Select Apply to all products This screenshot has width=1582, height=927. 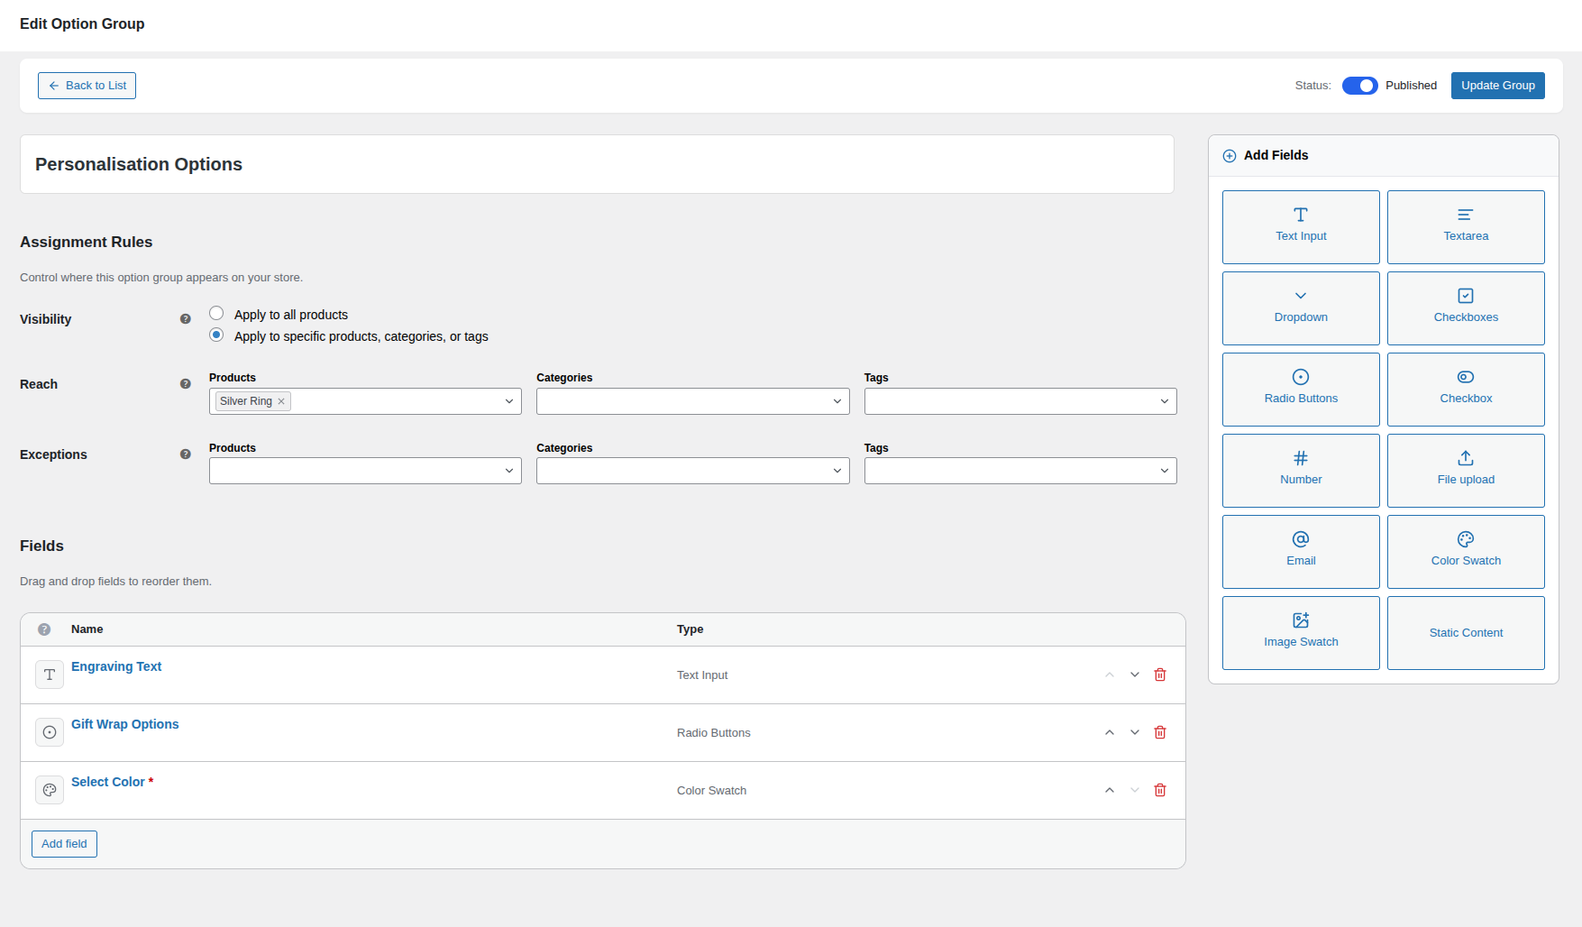(216, 313)
